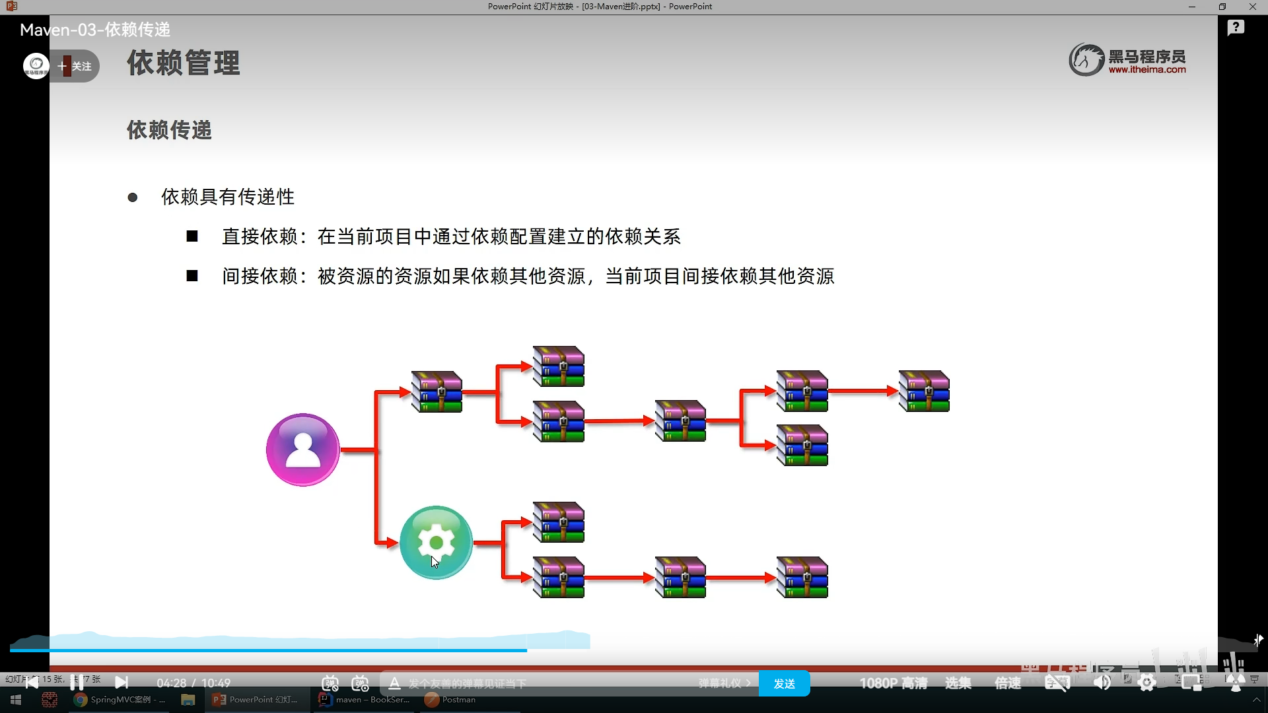This screenshot has height=713, width=1268.
Task: Click the 发送 send button
Action: pyautogui.click(x=784, y=683)
